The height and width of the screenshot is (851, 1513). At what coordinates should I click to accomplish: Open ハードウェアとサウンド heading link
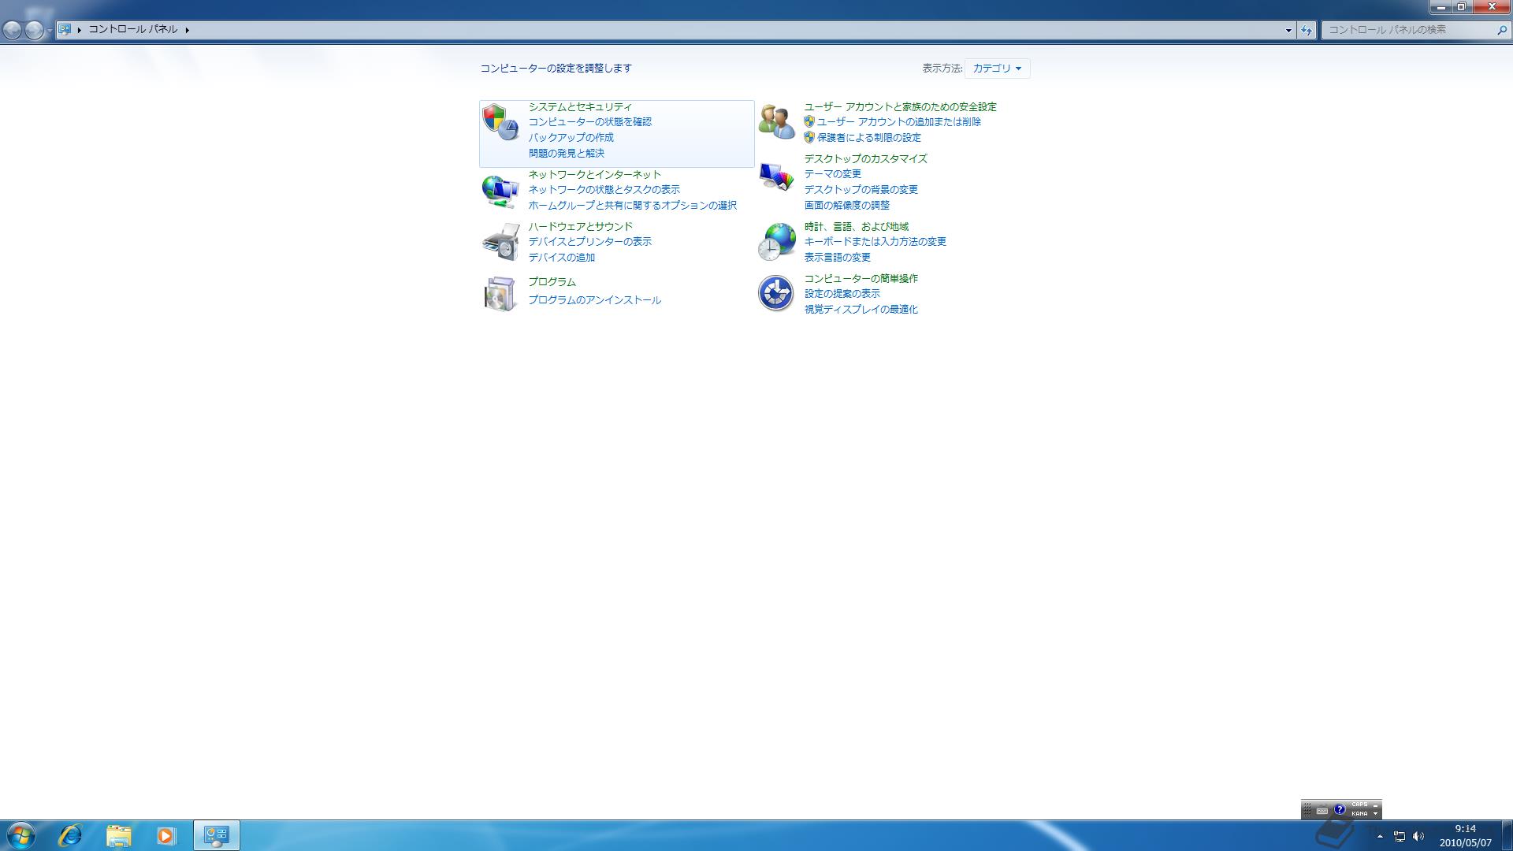[x=580, y=226]
